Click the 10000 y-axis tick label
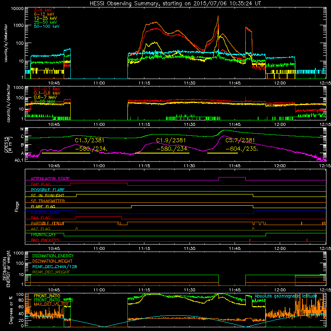Image resolution: width=331 pixels, height=331 pixels. [x=17, y=9]
